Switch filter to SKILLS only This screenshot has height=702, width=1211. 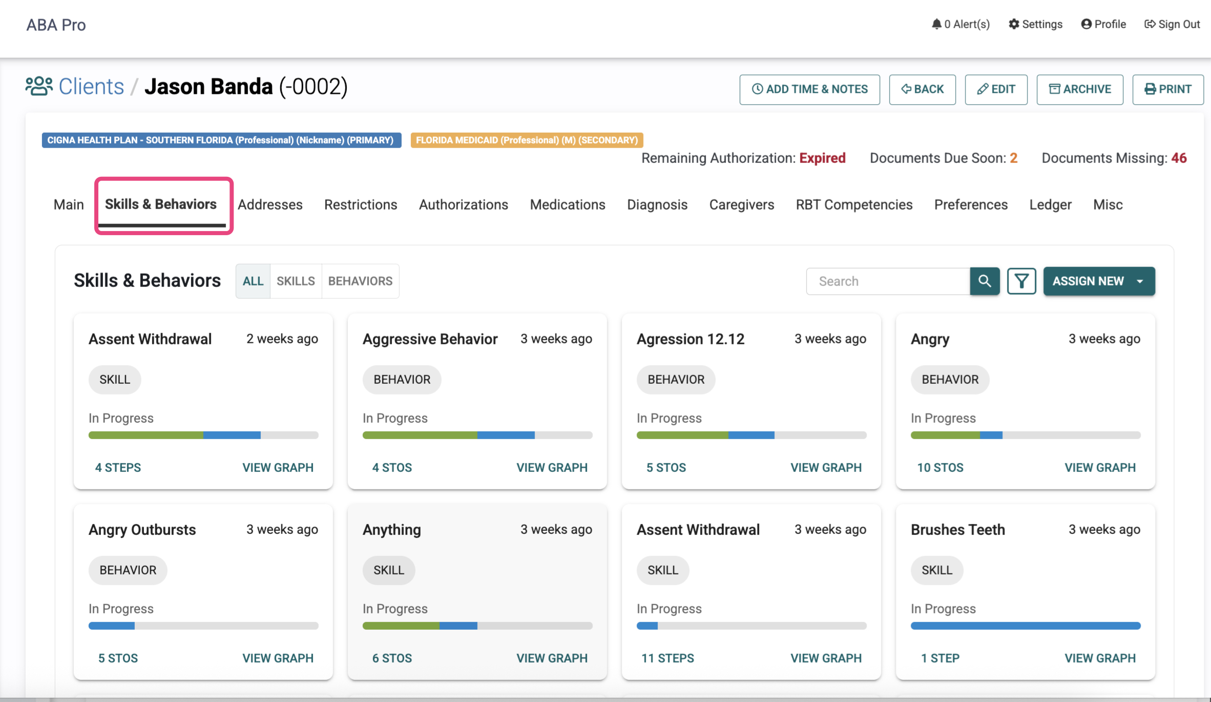click(x=296, y=281)
